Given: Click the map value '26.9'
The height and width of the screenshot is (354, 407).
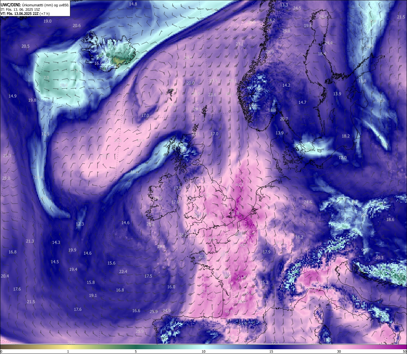Looking at the screenshot, I should point(270,51).
